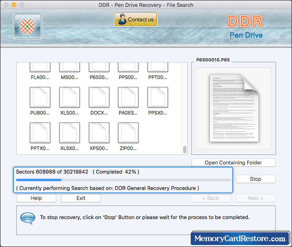The width and height of the screenshot is (292, 247).
Task: Select the PPSX0... file icon
Action: pyautogui.click(x=158, y=97)
